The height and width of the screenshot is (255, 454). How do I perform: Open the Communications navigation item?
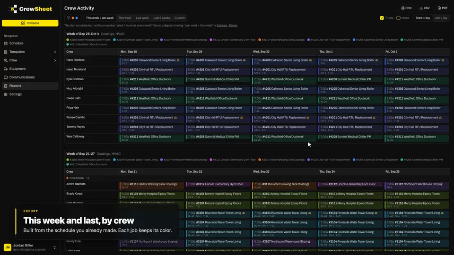(x=30, y=77)
